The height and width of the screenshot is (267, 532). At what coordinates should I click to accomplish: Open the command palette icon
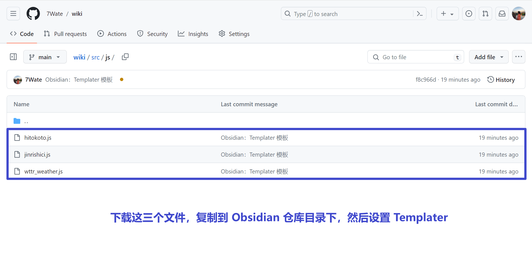coord(420,14)
